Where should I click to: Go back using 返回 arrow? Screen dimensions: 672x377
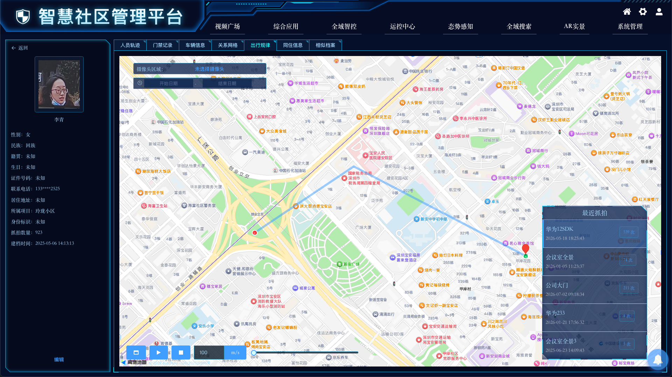click(19, 48)
